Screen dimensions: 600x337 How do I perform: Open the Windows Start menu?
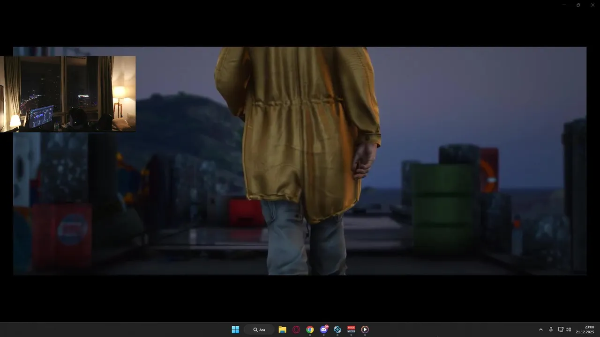(235, 330)
